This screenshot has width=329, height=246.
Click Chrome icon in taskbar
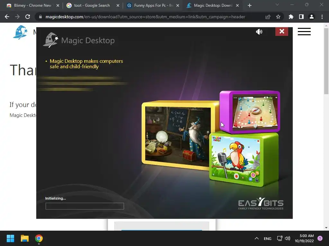click(x=39, y=238)
